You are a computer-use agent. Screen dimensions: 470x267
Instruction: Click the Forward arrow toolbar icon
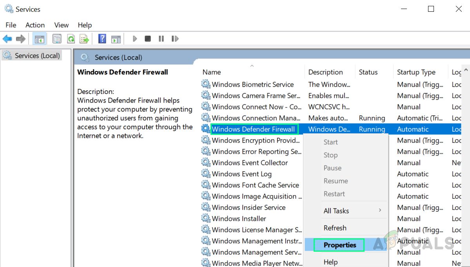pyautogui.click(x=21, y=39)
